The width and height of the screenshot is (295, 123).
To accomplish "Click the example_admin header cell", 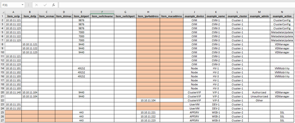I will [x=259, y=16].
